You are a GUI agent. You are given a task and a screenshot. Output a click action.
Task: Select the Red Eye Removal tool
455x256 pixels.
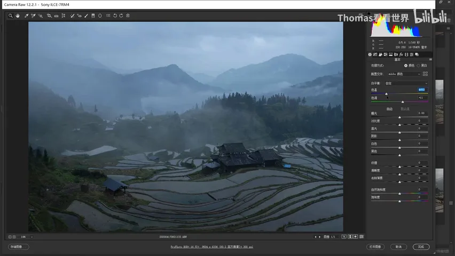pos(79,15)
